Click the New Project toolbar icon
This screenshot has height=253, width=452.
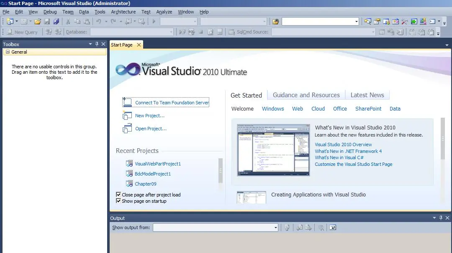point(10,21)
